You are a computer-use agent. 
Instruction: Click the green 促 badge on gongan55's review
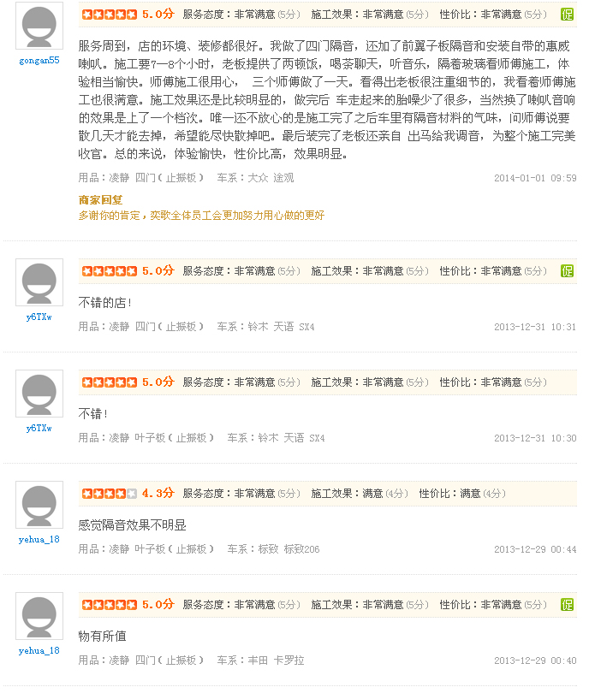point(567,15)
